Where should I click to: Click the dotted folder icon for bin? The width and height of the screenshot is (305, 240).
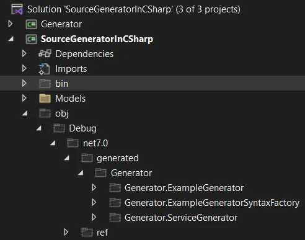coord(45,84)
